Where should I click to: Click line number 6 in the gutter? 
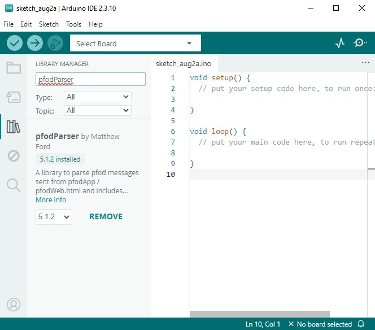[173, 132]
